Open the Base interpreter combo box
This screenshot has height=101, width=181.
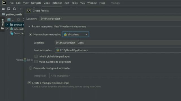tap(118, 50)
